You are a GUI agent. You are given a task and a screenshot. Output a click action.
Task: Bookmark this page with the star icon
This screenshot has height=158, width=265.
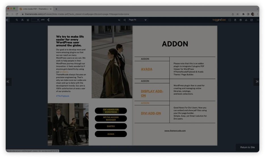237,14
